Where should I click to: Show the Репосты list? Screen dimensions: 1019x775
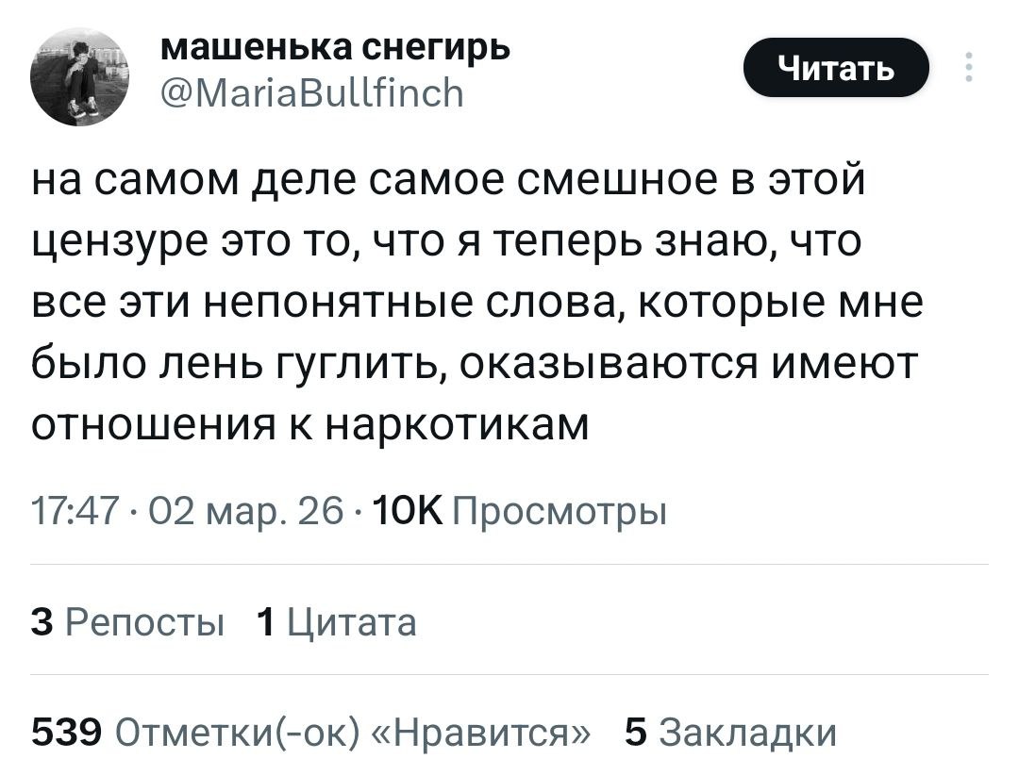[143, 622]
